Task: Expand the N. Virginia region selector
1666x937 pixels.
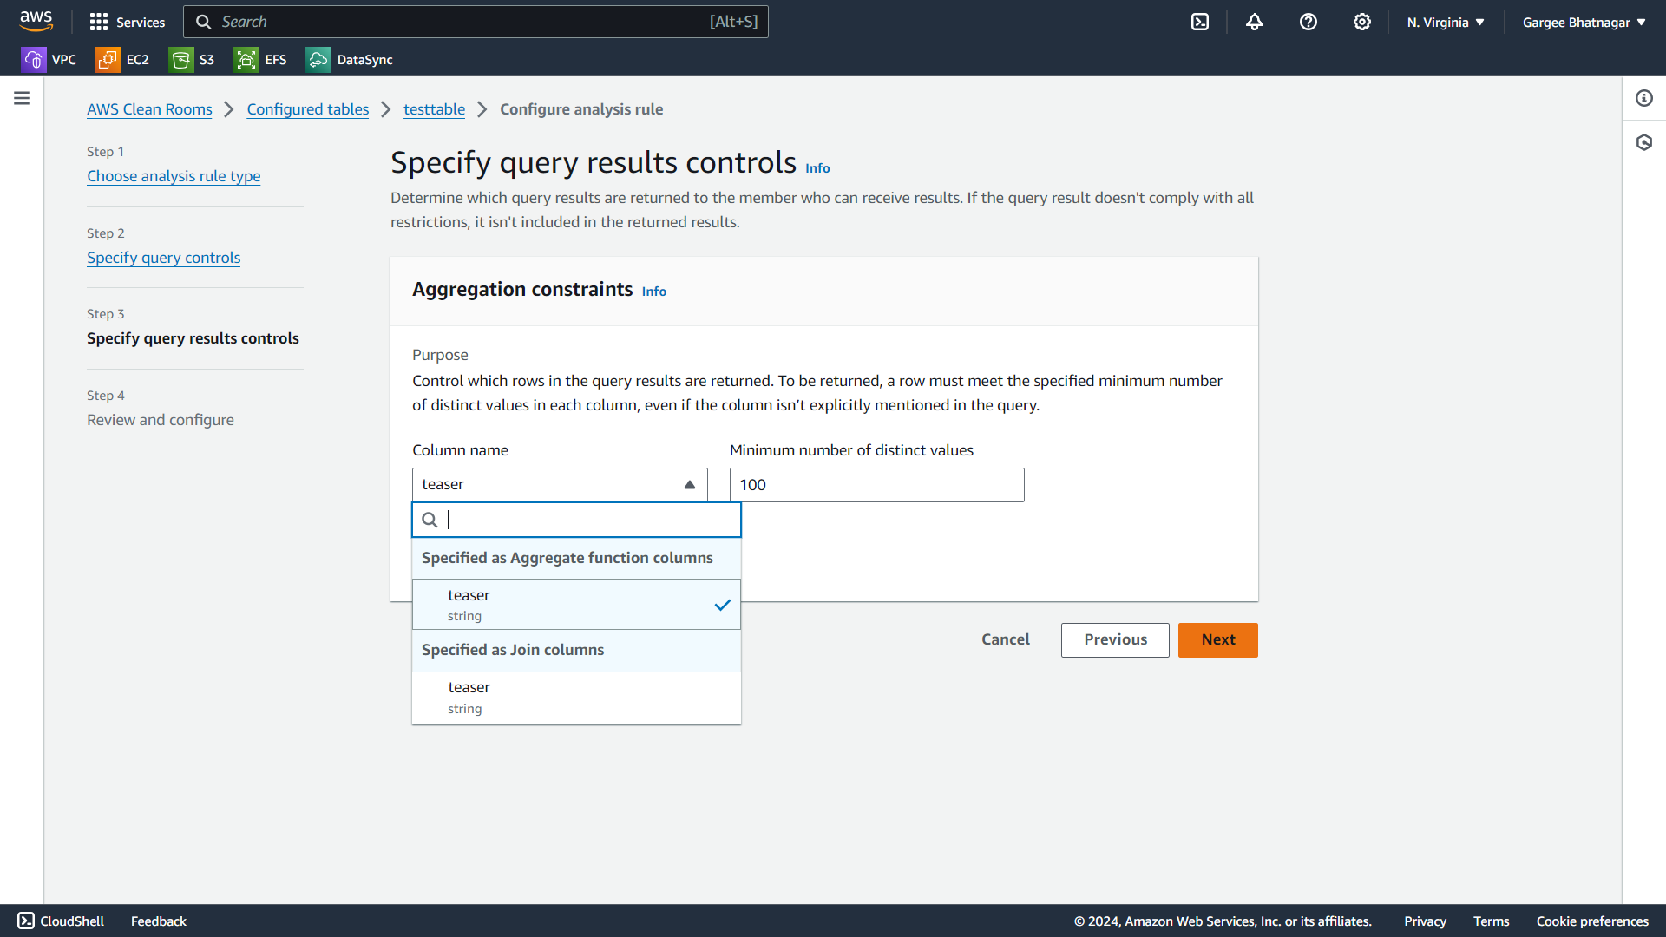Action: point(1446,23)
